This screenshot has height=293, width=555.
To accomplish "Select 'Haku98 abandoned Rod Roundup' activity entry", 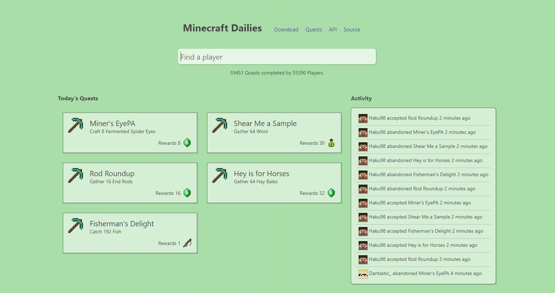I will coord(424,189).
